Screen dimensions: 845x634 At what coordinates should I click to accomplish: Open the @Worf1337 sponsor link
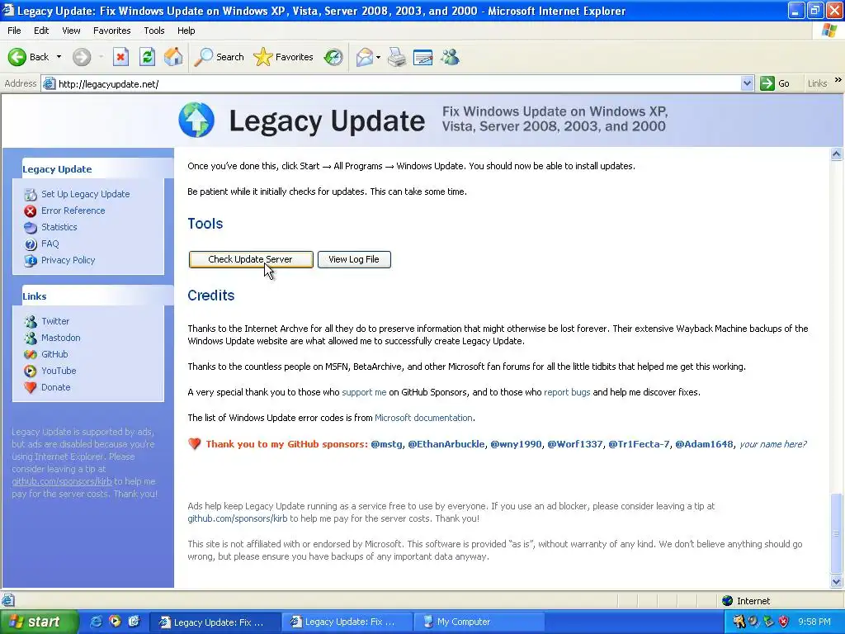click(575, 444)
